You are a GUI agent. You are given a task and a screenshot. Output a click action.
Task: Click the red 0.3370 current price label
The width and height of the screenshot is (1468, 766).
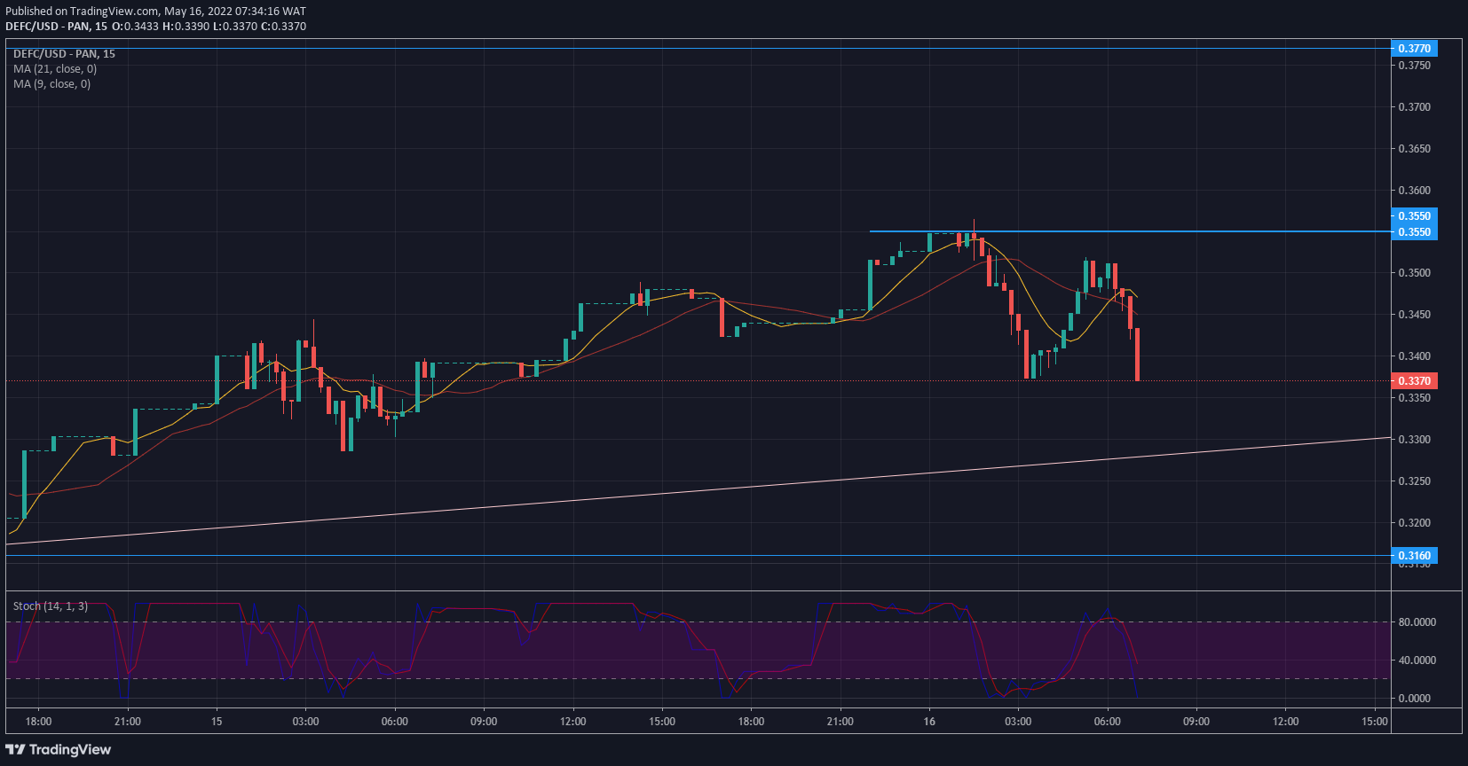[x=1414, y=381]
